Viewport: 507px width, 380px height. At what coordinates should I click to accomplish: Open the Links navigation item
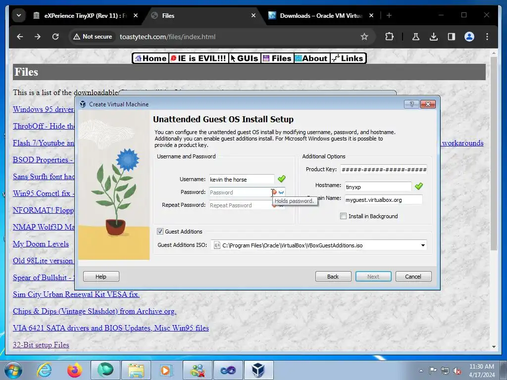point(348,58)
